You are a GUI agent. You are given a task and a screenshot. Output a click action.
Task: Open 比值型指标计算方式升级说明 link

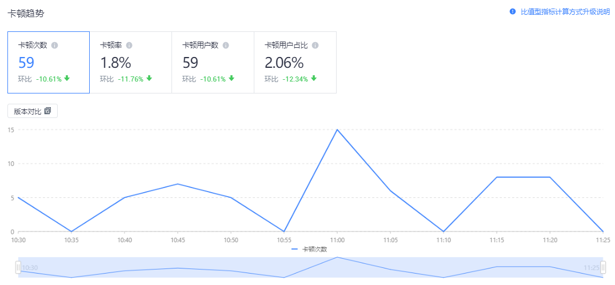pos(565,12)
